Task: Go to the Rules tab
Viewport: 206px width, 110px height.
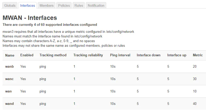Action: point(78,5)
